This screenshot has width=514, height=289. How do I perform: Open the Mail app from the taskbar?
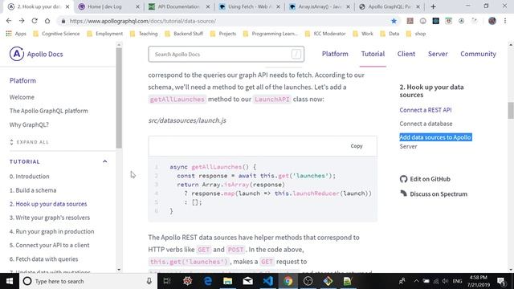(248, 281)
